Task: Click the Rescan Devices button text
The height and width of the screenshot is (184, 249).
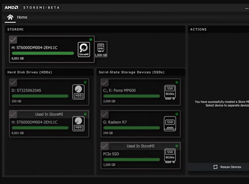Action: [231, 167]
